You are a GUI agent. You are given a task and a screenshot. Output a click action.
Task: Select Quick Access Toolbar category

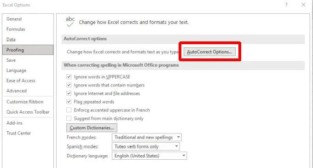(28, 112)
